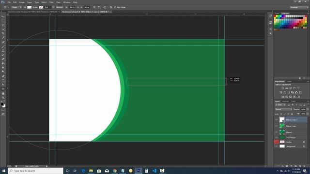Click the Fill color swatch in options bar

(29, 7)
